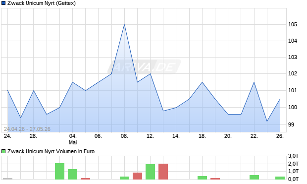Click the final price point at 26.
Image resolution: width=307 pixels, height=184 pixels.
[280, 99]
